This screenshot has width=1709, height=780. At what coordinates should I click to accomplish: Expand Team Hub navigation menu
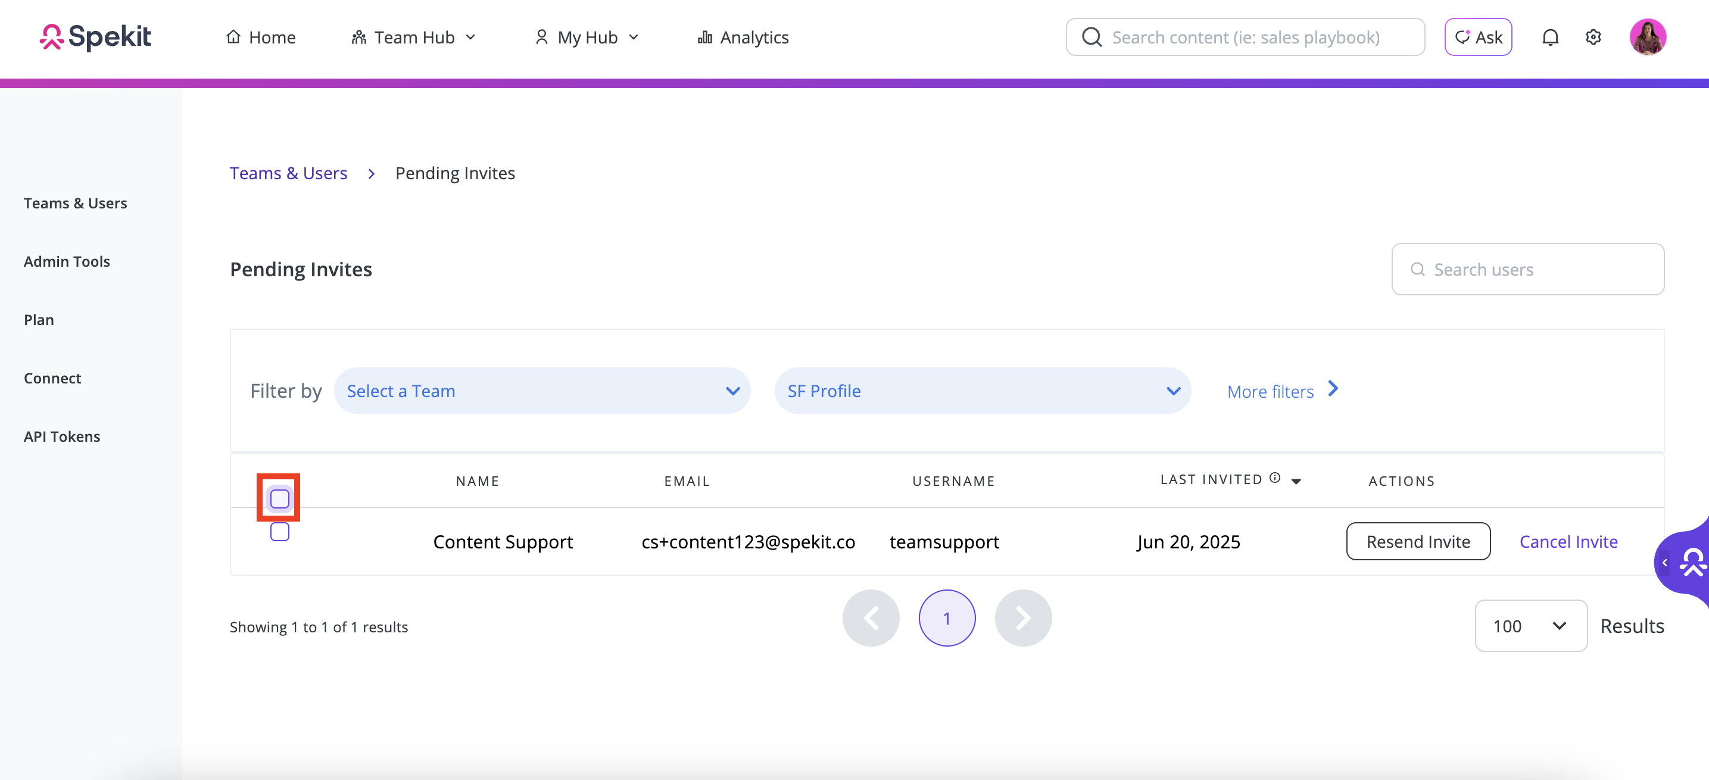413,37
